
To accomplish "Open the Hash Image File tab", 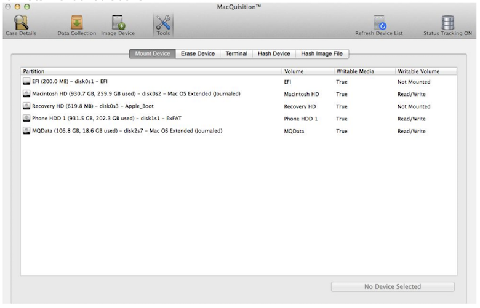I will click(x=322, y=54).
